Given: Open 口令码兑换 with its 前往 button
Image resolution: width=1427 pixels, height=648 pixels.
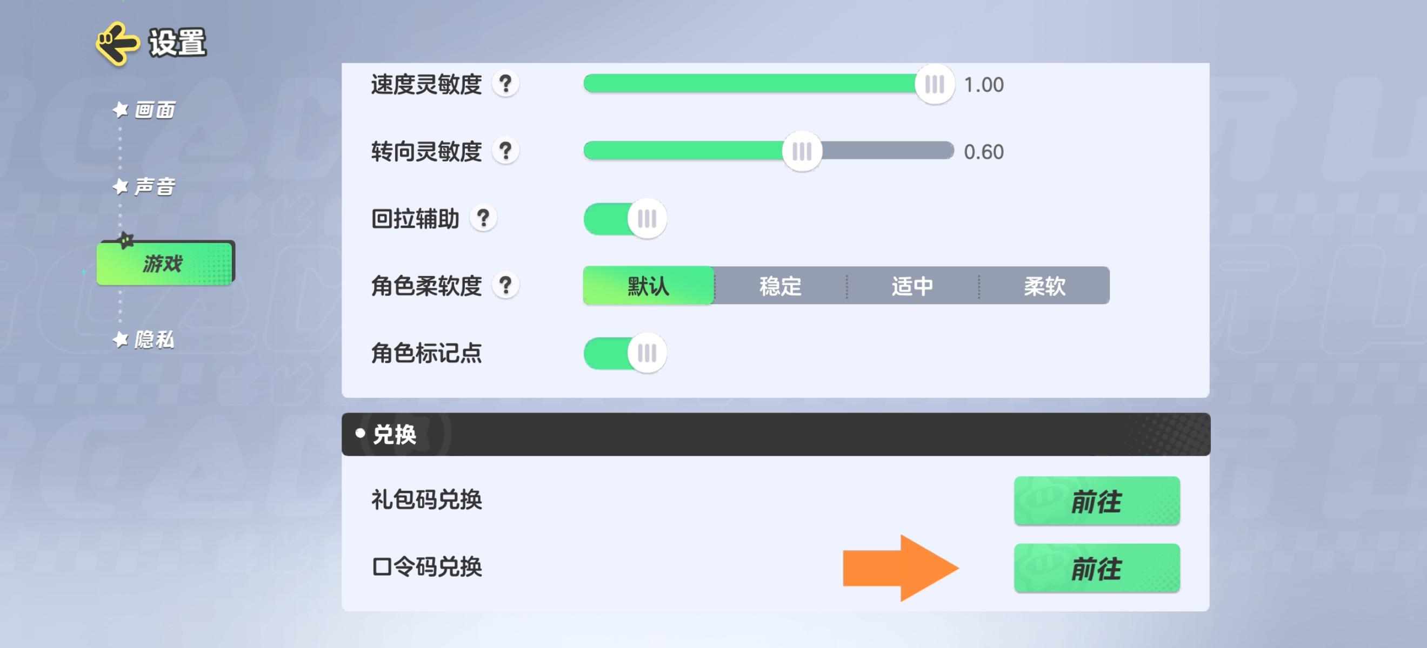Looking at the screenshot, I should [1097, 568].
